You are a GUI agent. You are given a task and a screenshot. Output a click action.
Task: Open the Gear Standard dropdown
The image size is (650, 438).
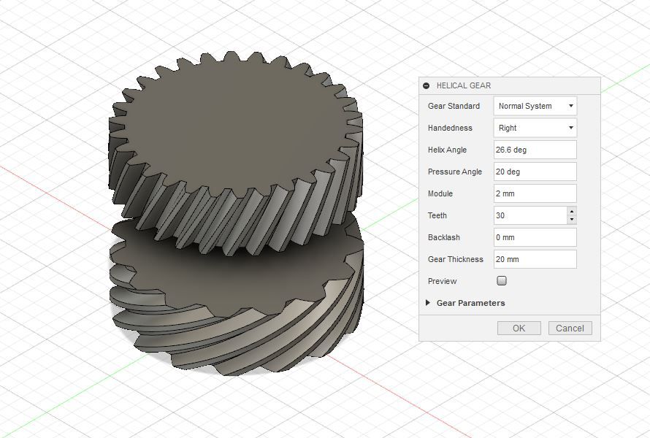[535, 106]
